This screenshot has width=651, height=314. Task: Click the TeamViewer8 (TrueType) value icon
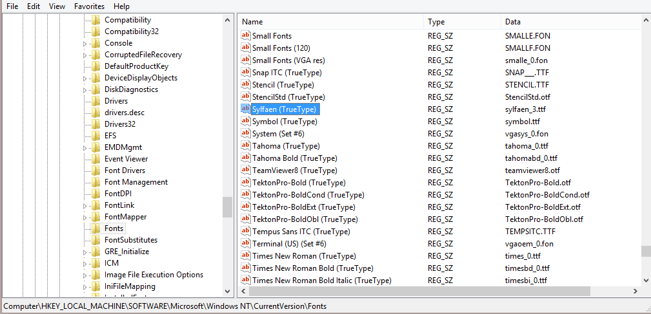245,170
